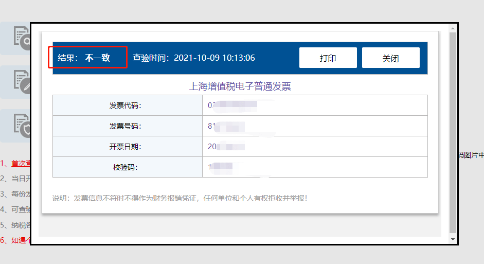Click the 结果: 不一致 result text

click(x=84, y=58)
